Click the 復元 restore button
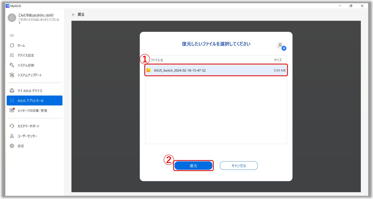Image resolution: width=373 pixels, height=199 pixels. click(x=193, y=166)
